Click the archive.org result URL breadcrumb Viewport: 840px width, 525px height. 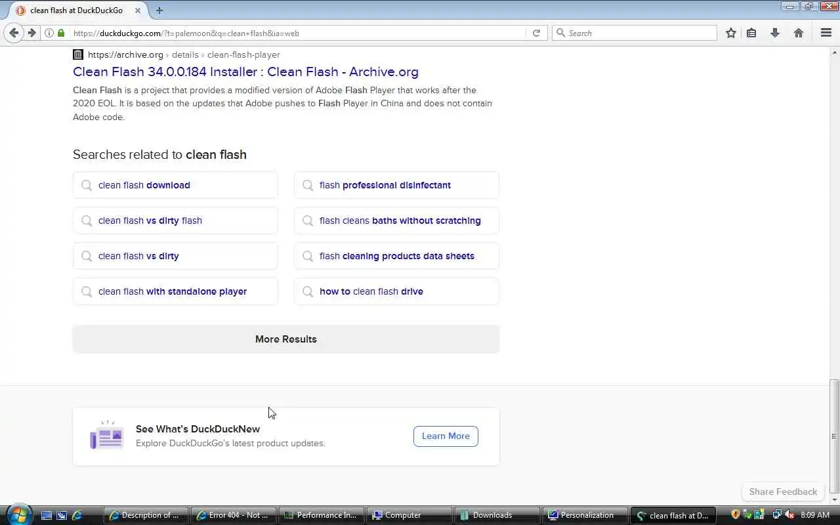[x=184, y=54]
